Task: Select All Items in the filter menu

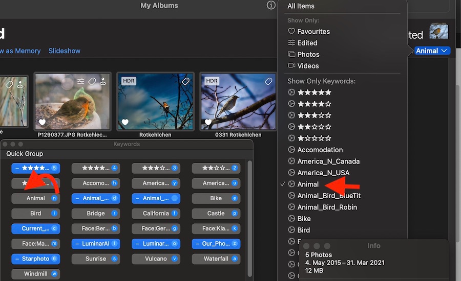Action: 301,6
